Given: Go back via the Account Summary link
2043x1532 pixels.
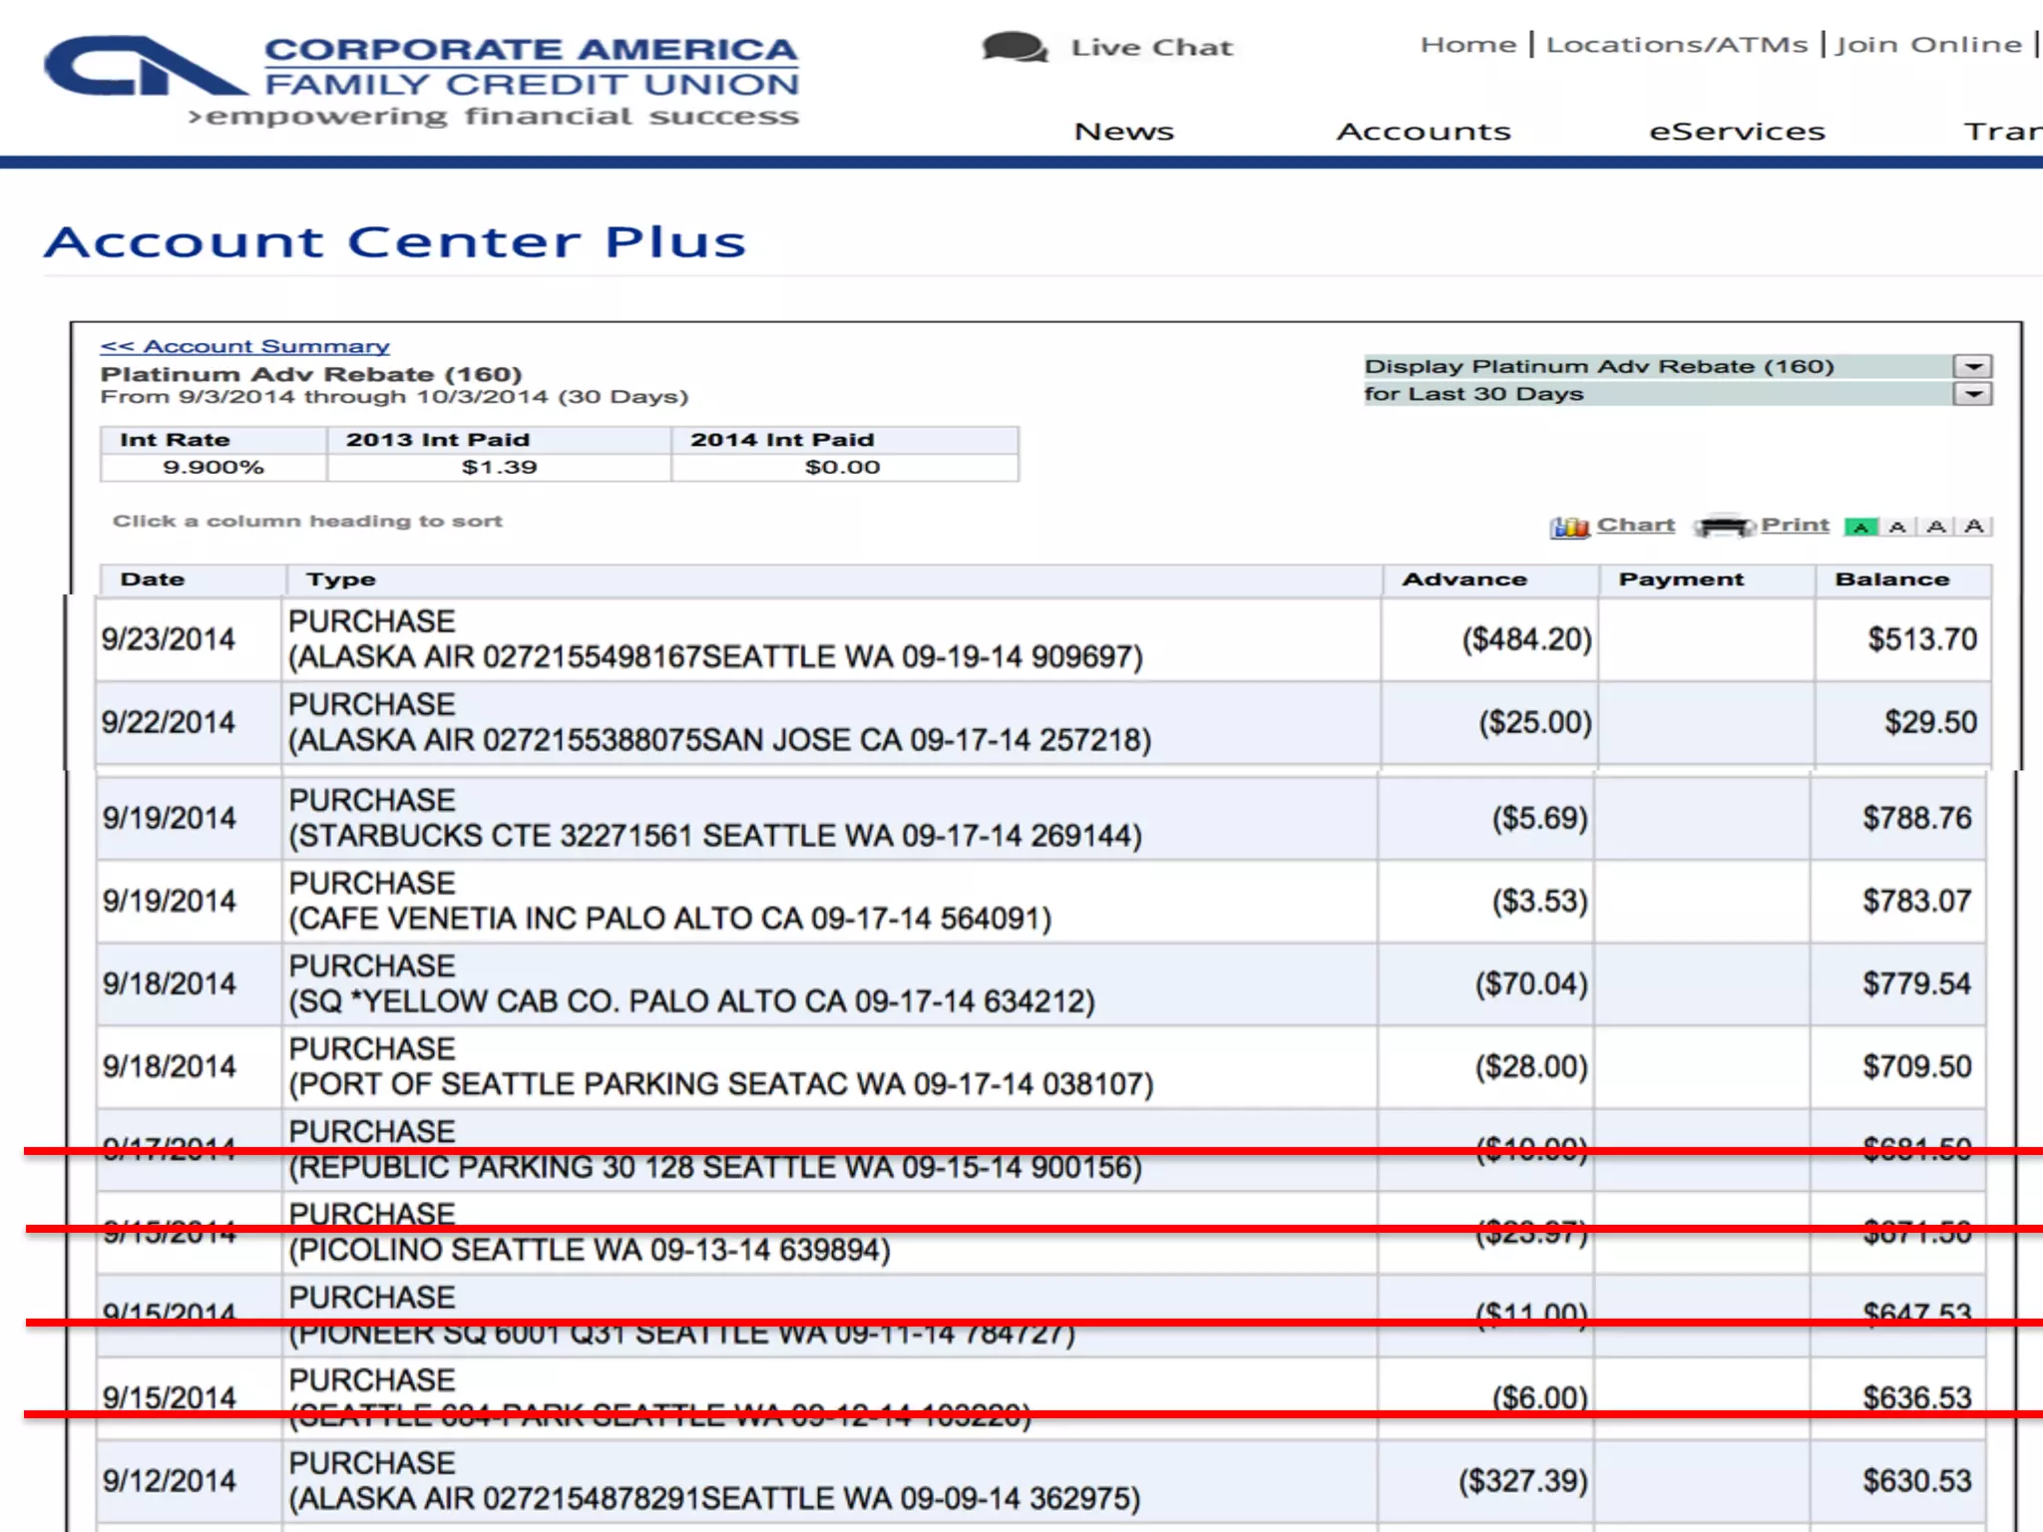Looking at the screenshot, I should [x=244, y=346].
